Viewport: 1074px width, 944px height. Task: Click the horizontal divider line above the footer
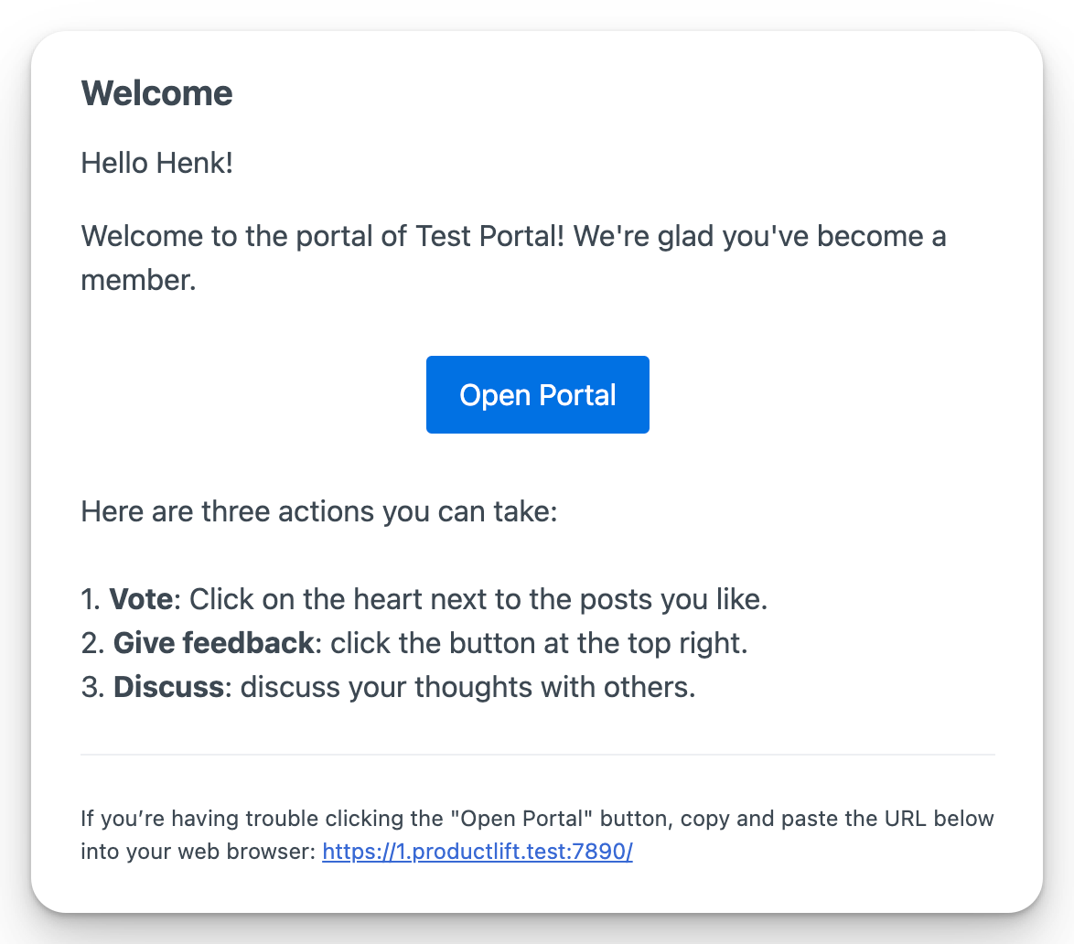coord(537,755)
